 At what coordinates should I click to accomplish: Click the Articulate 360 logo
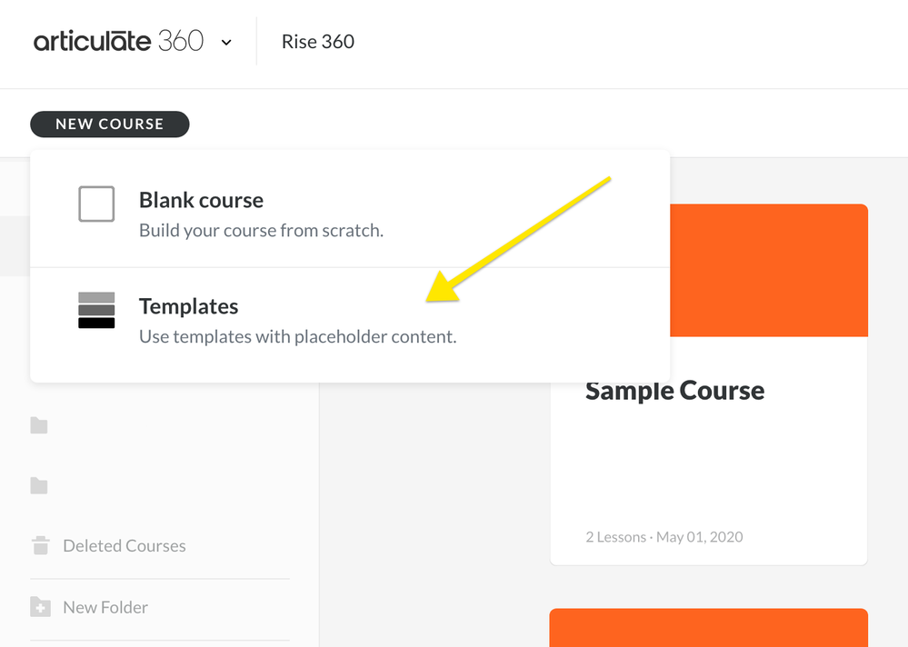(x=118, y=42)
